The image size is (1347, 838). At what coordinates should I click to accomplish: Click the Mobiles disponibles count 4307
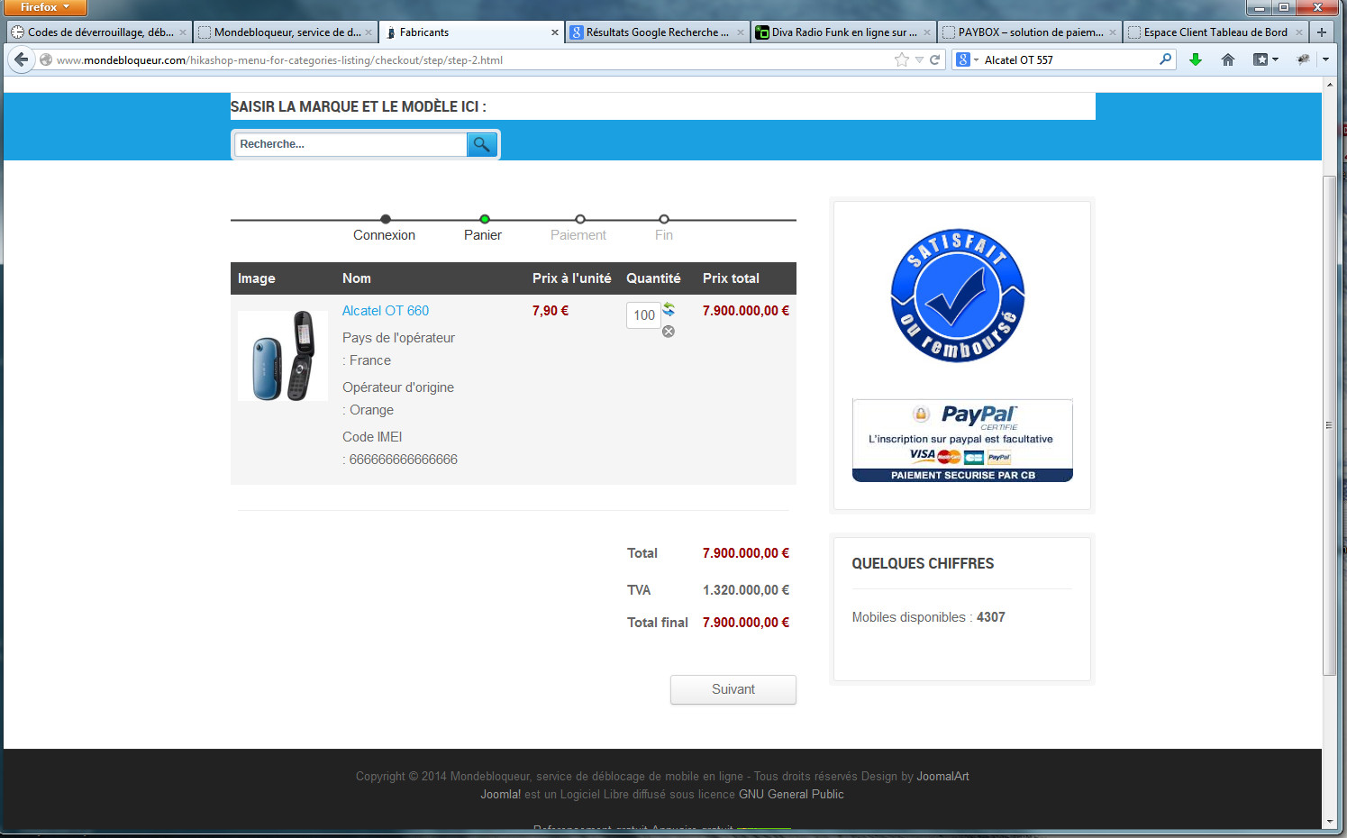pos(991,617)
